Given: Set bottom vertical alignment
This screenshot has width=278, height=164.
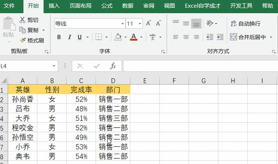Looking at the screenshot, I should coord(196,23).
